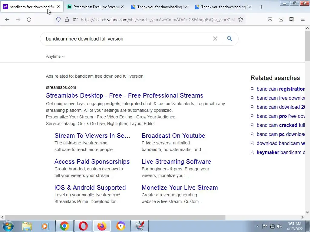Close the Streamlabs tab
This screenshot has width=310, height=232.
coord(122,7)
